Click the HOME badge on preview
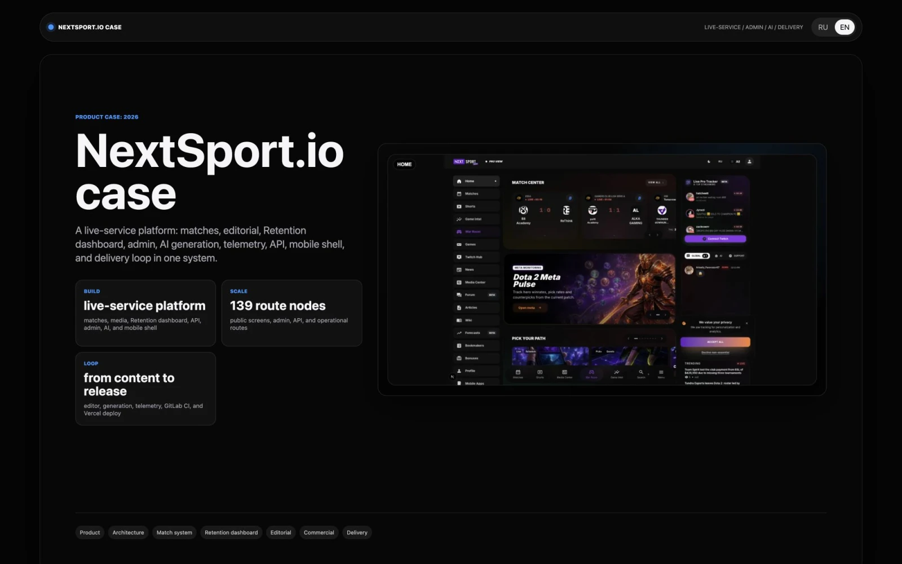The image size is (902, 564). 404,164
